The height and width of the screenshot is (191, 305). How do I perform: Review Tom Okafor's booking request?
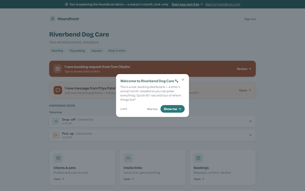point(244,69)
